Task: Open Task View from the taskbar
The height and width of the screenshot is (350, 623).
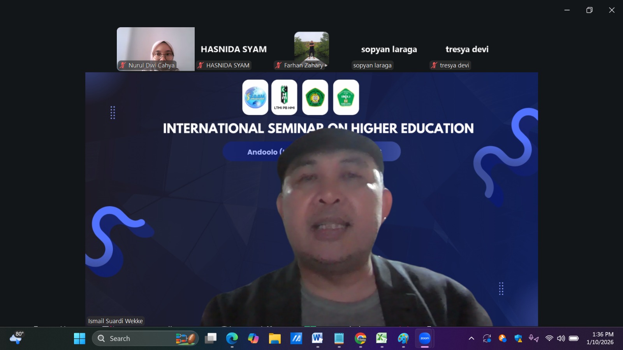Action: coord(211,338)
